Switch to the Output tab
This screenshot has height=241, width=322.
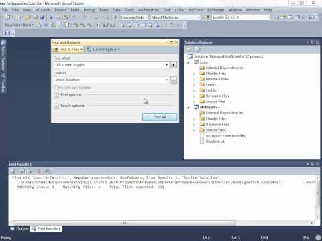tap(19, 229)
